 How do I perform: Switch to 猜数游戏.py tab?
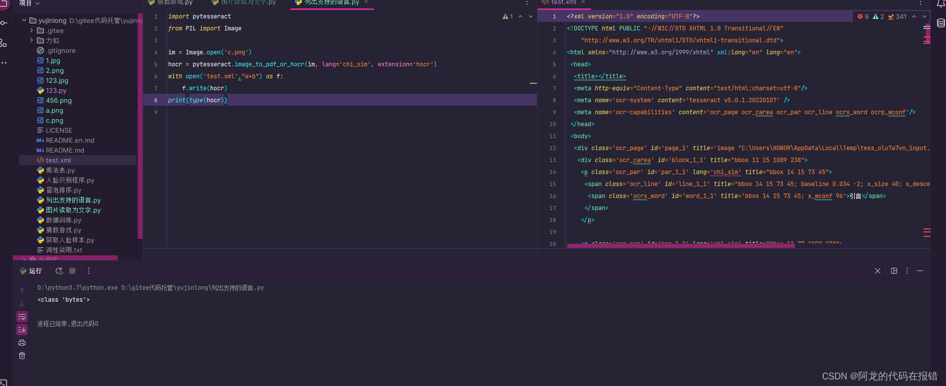pyautogui.click(x=170, y=2)
